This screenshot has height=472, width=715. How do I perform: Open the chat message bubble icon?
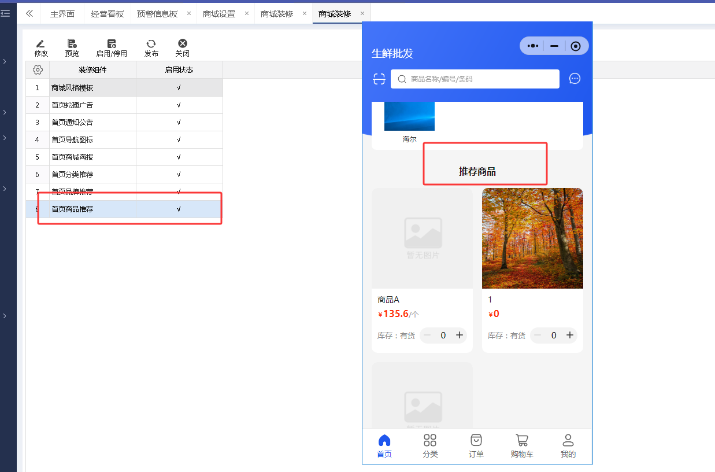[x=575, y=79]
